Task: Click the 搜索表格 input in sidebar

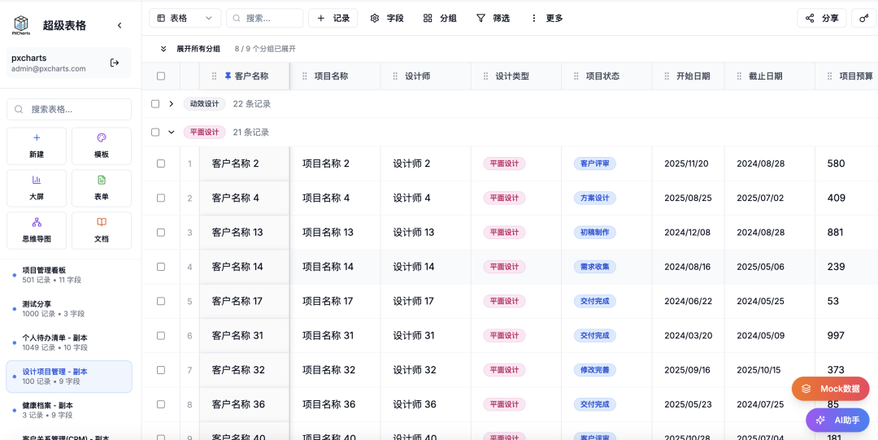Action: pos(69,109)
